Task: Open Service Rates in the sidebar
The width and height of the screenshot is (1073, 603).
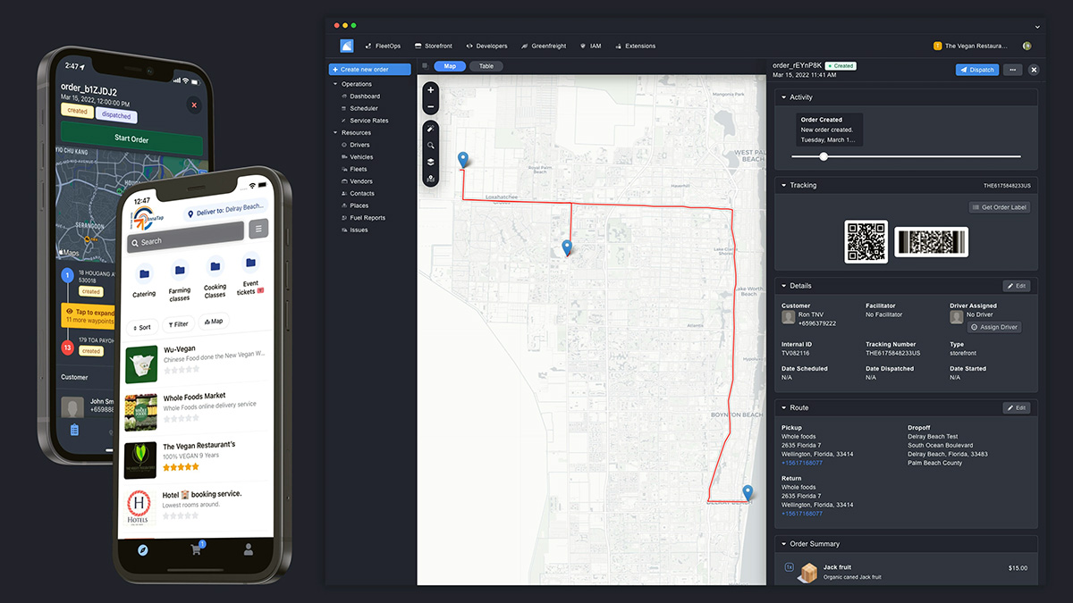Action: [368, 121]
